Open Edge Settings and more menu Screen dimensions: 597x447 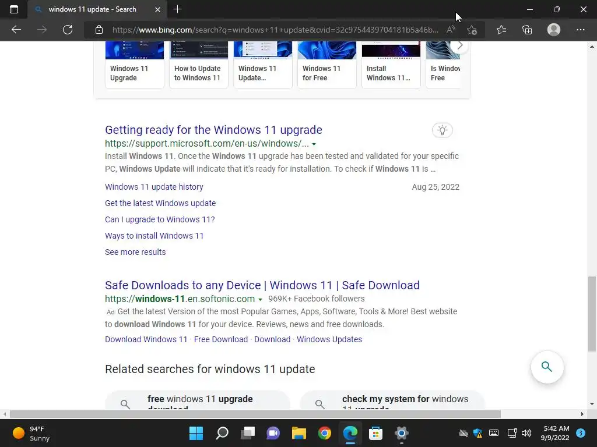[x=580, y=30]
